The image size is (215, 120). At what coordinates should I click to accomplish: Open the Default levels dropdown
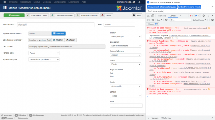point(199,20)
